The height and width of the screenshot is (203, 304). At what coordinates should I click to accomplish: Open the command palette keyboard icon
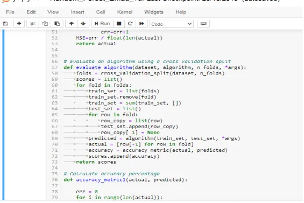pos(203,24)
